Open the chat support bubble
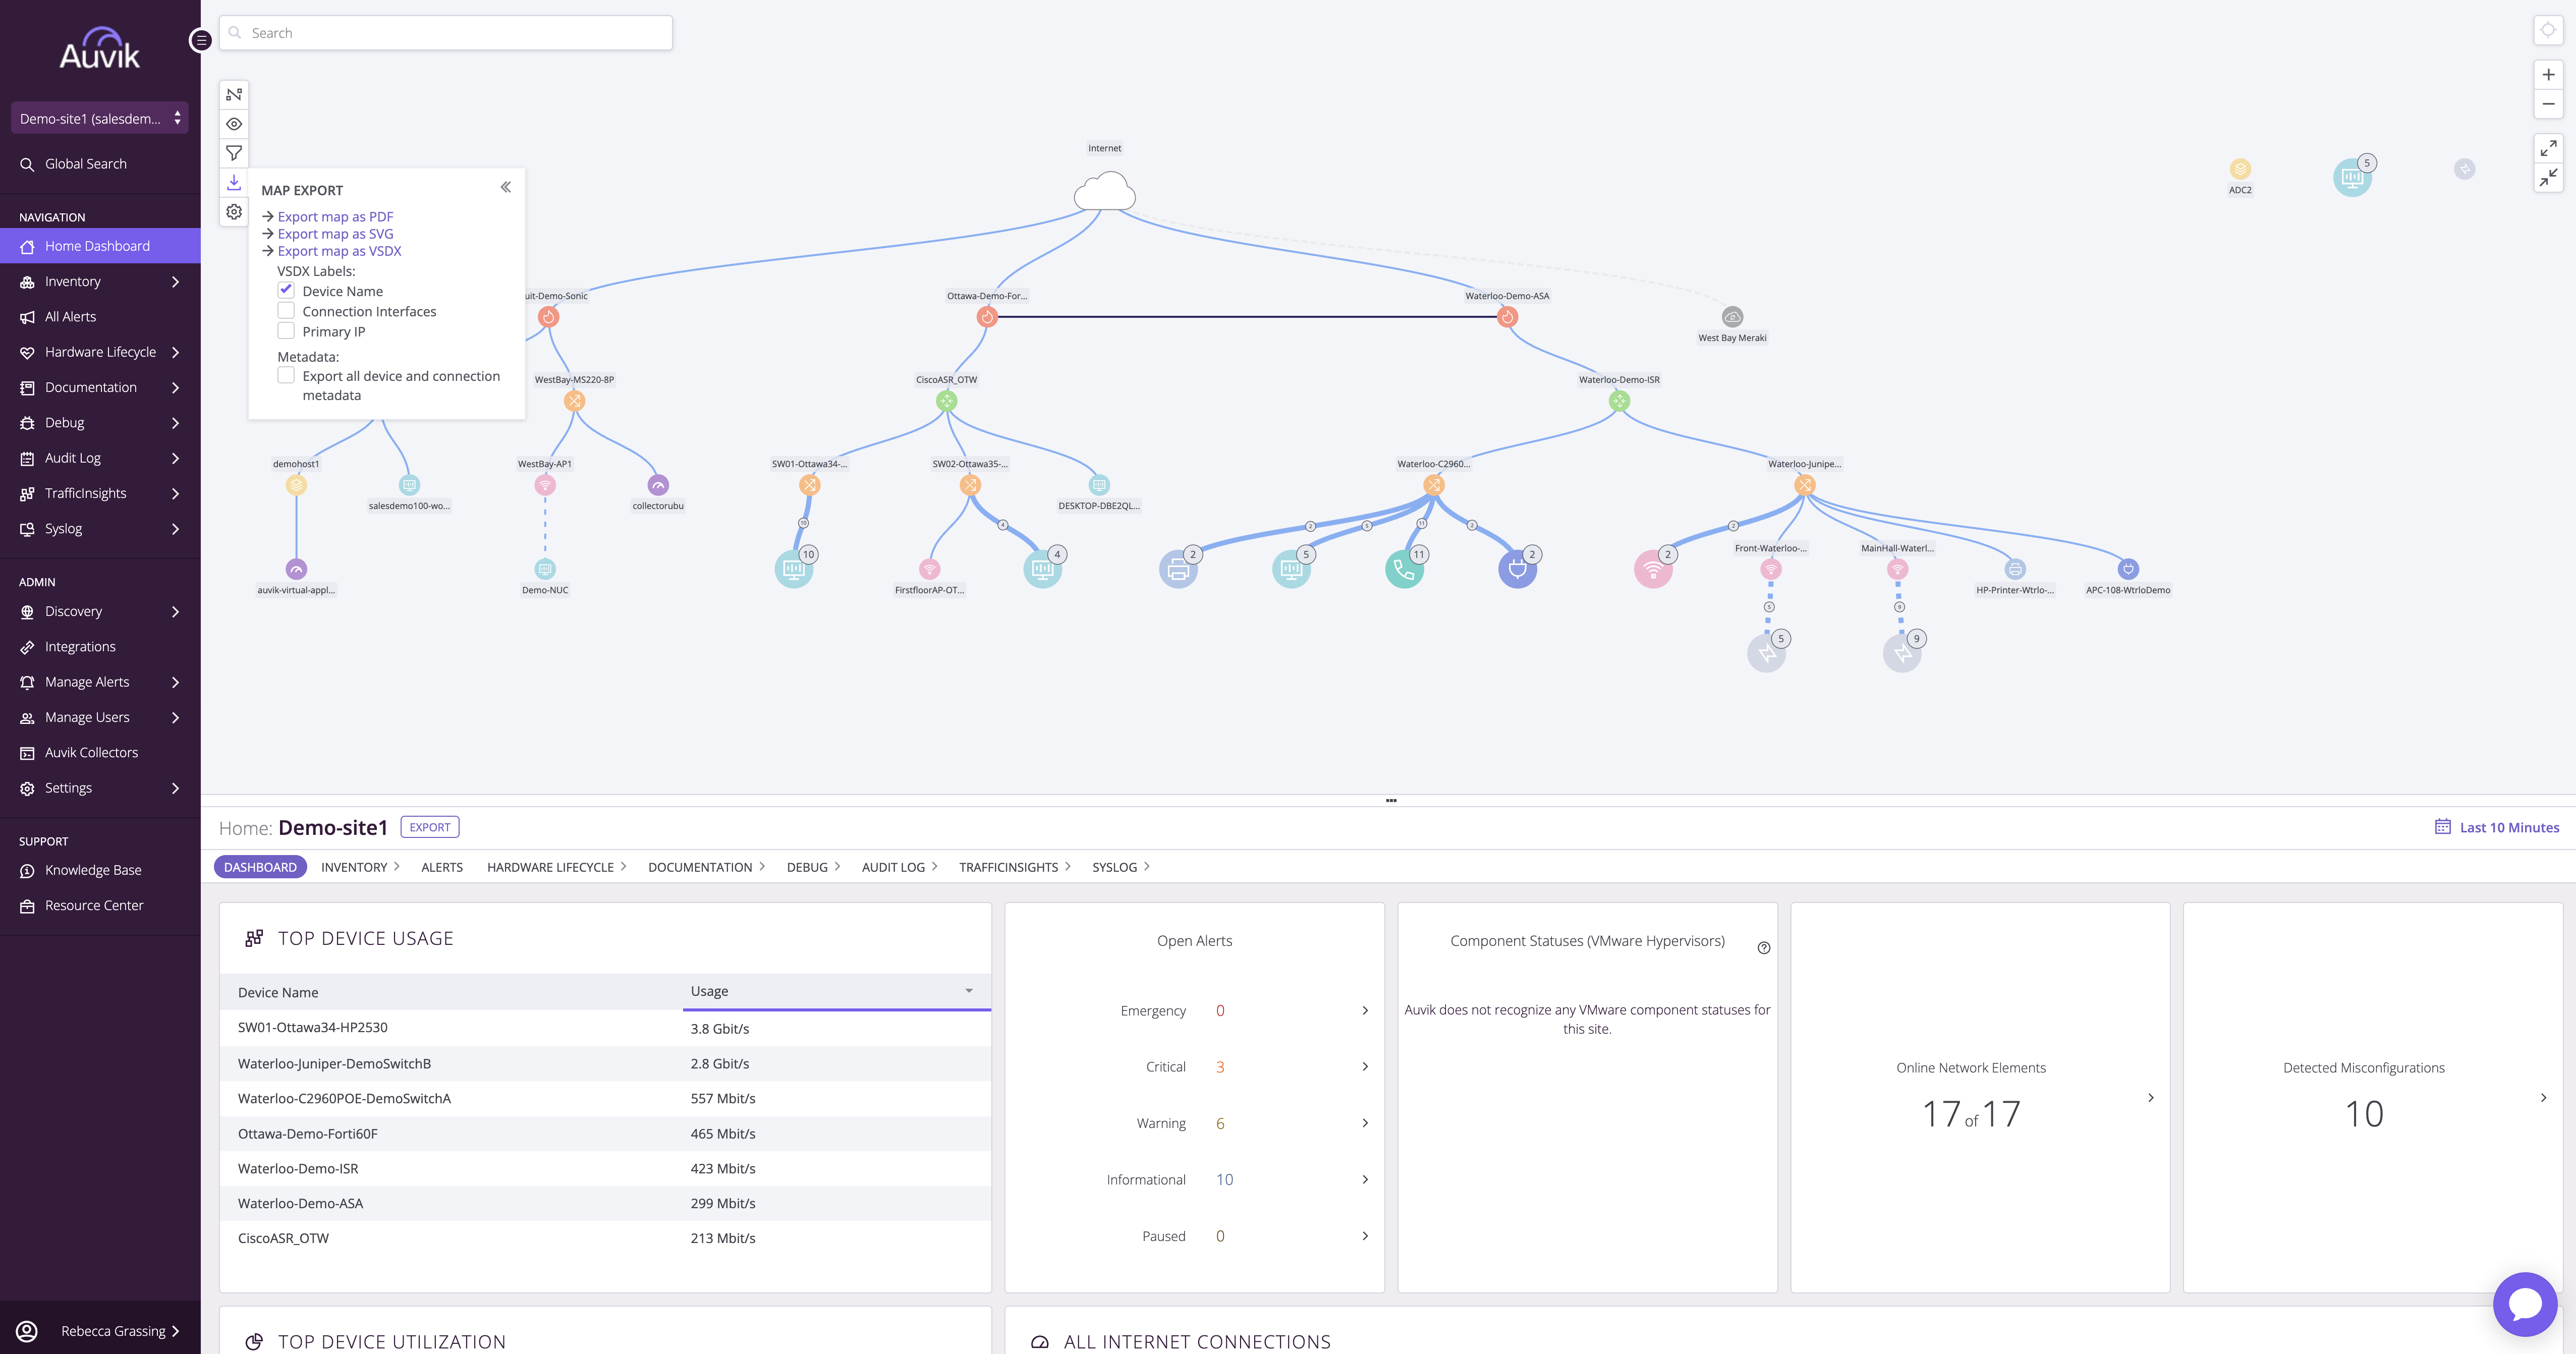The width and height of the screenshot is (2576, 1354). tap(2525, 1304)
